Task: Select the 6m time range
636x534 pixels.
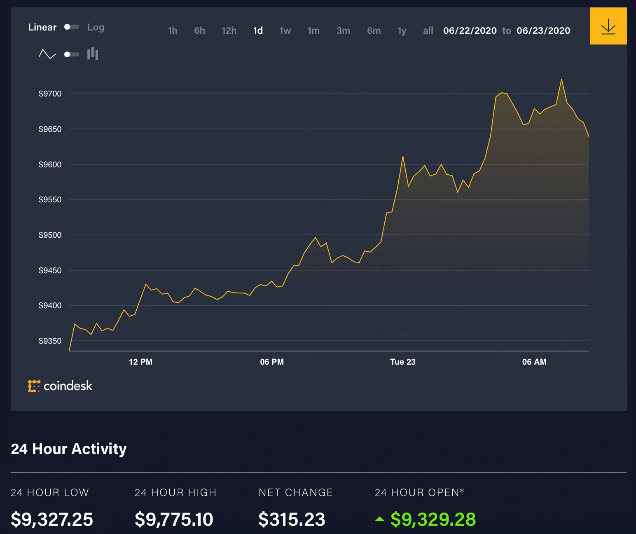Action: pyautogui.click(x=374, y=30)
